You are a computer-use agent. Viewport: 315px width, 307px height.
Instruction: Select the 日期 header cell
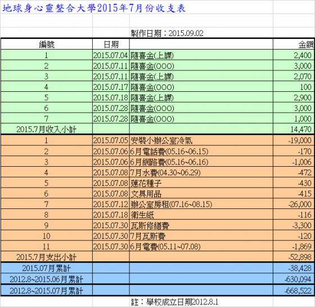[111, 45]
